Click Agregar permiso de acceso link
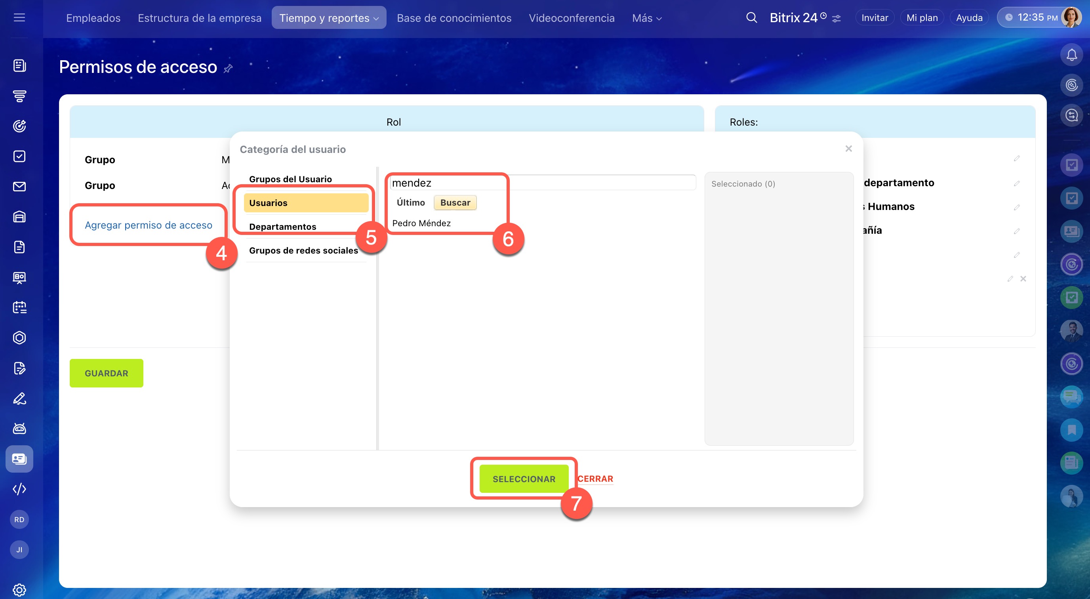This screenshot has width=1090, height=599. (x=149, y=225)
